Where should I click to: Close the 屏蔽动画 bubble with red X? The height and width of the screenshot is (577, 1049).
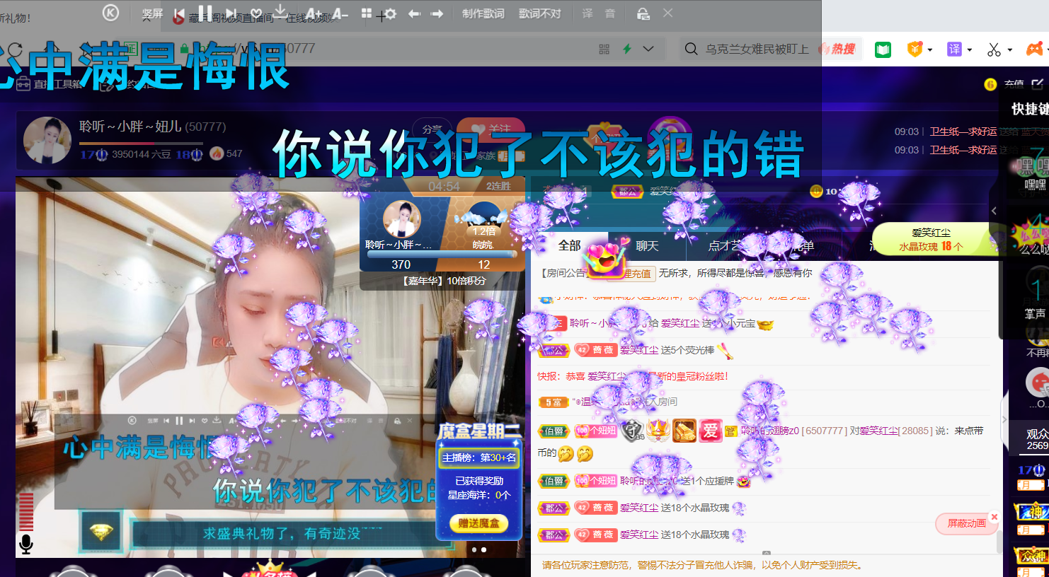994,517
